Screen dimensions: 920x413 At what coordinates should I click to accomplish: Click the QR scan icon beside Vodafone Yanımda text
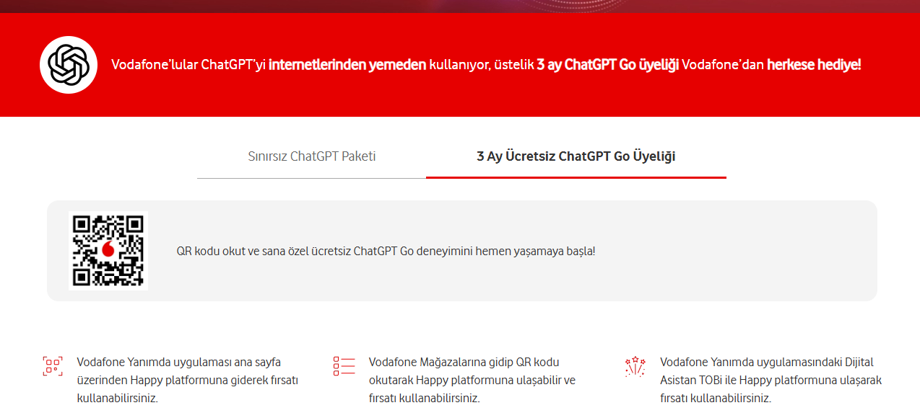53,366
